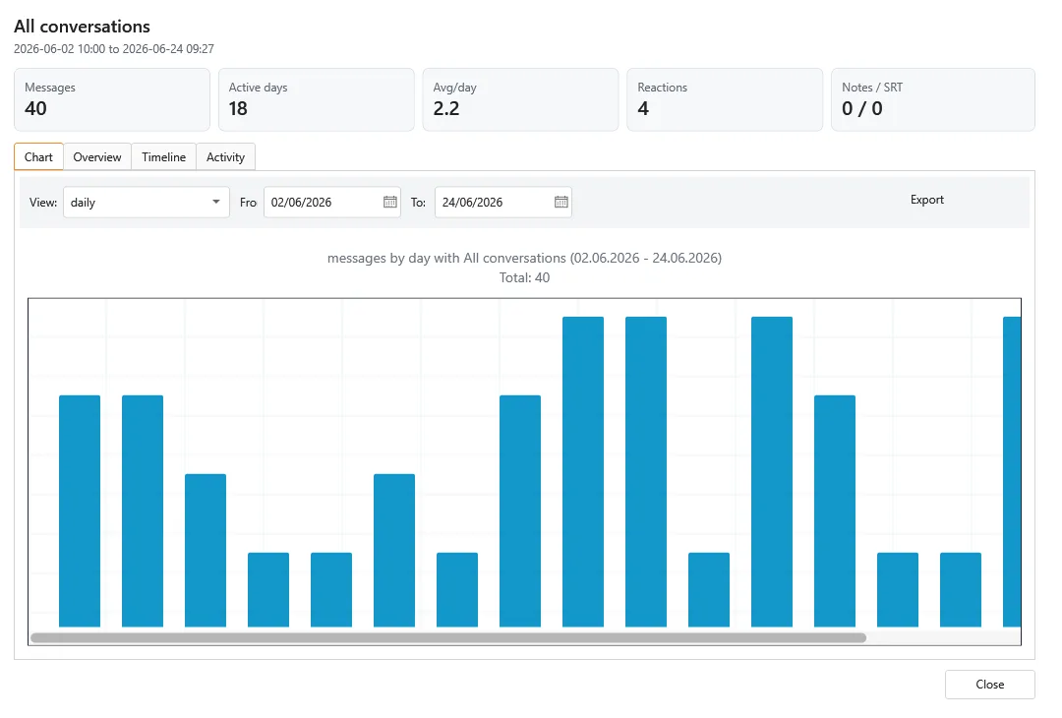The image size is (1062, 718).
Task: Click the Notes / SRT 0 / 0 card
Action: click(932, 99)
